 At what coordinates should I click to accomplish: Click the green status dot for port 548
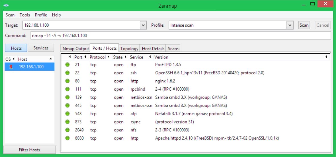[67, 114]
